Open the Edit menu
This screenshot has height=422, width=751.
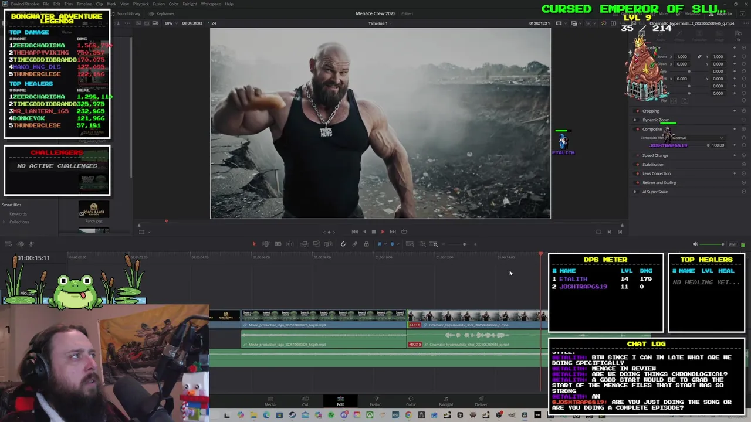pyautogui.click(x=56, y=4)
